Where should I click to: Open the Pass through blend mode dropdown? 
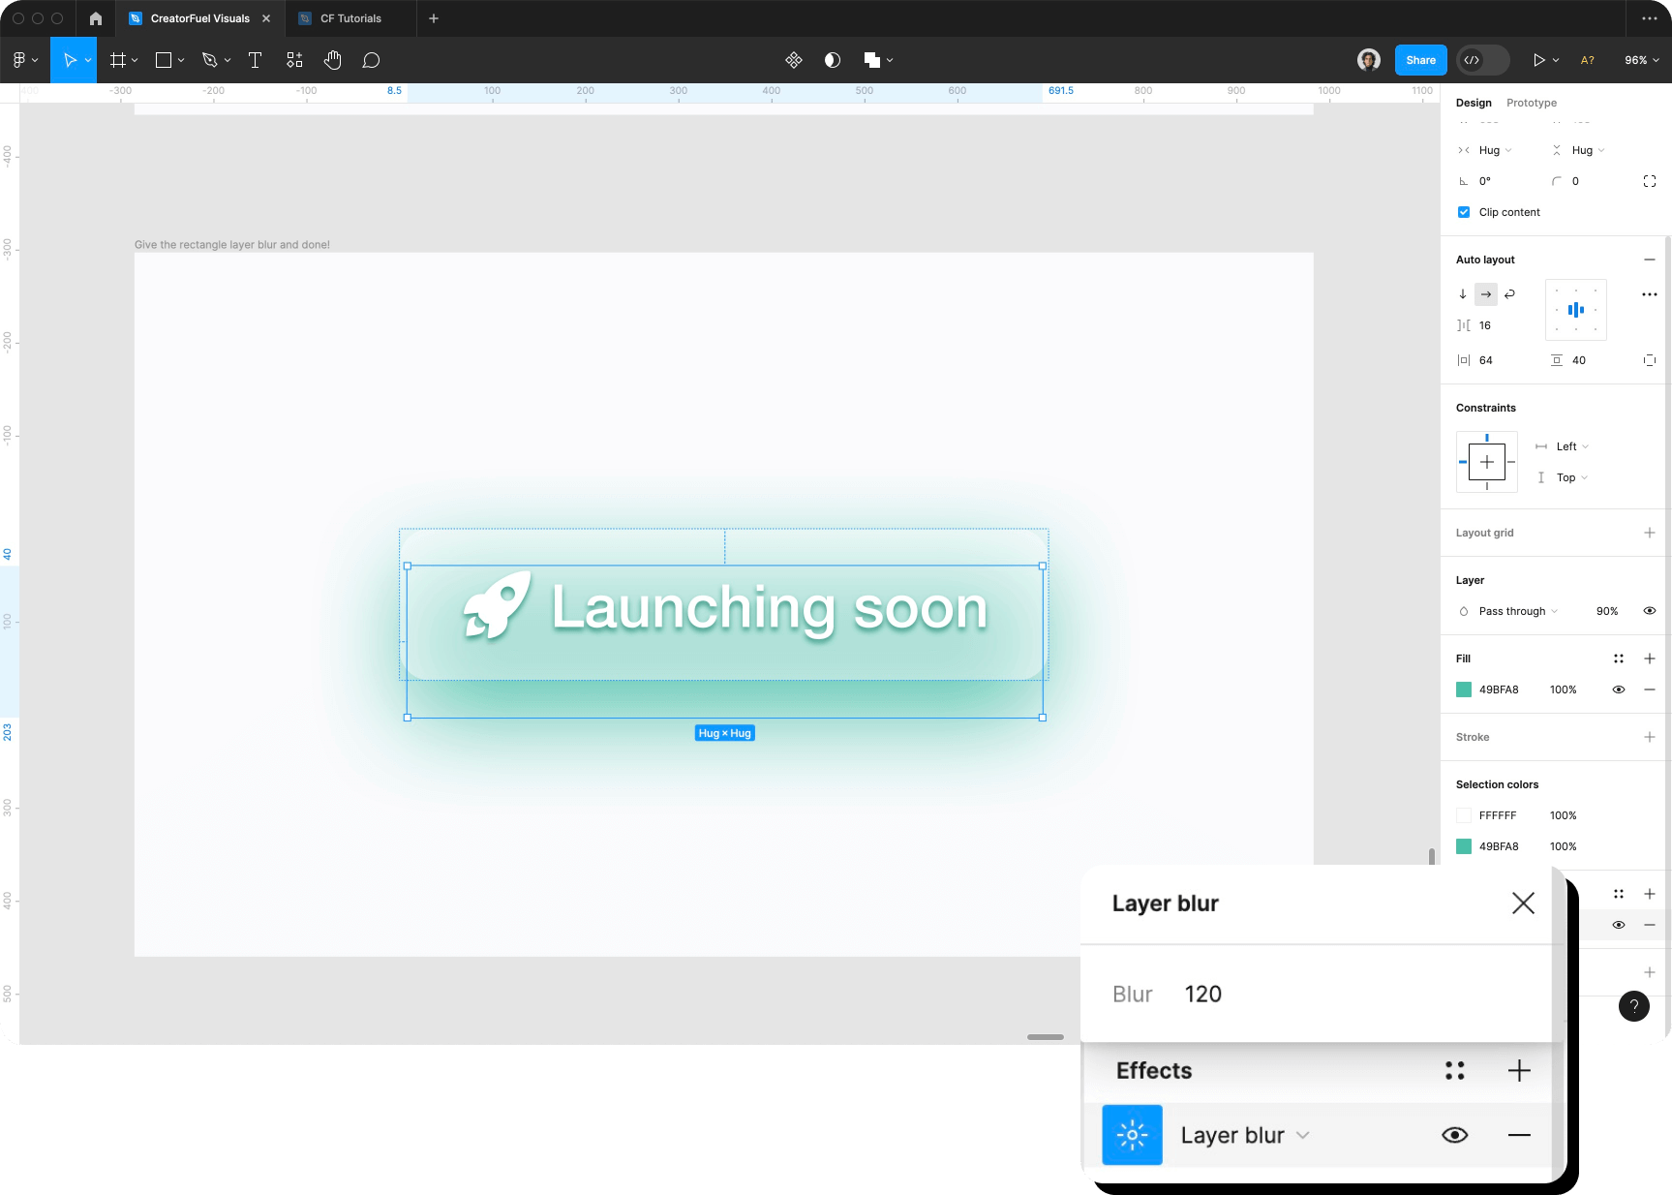coord(1513,610)
